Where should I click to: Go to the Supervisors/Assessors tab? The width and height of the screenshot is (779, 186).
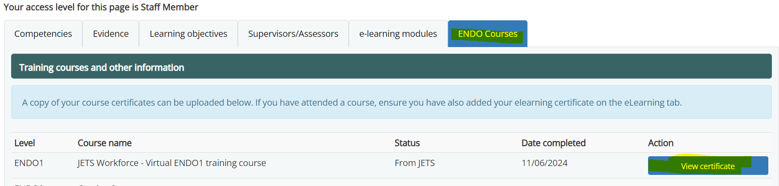(x=293, y=34)
